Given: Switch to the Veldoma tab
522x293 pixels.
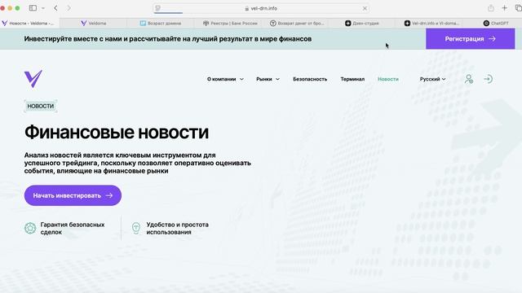Looking at the screenshot, I should click(94, 24).
